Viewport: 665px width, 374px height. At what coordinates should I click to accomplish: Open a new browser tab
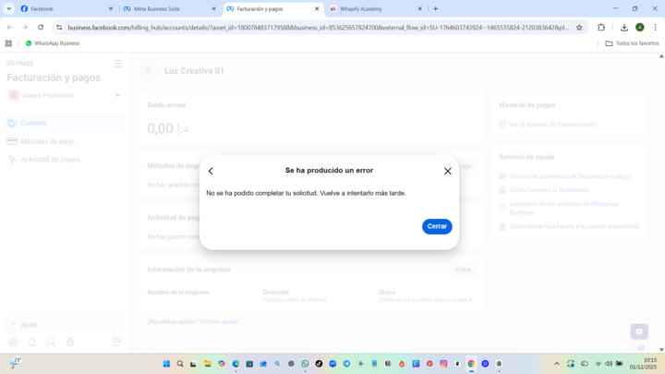coord(436,8)
